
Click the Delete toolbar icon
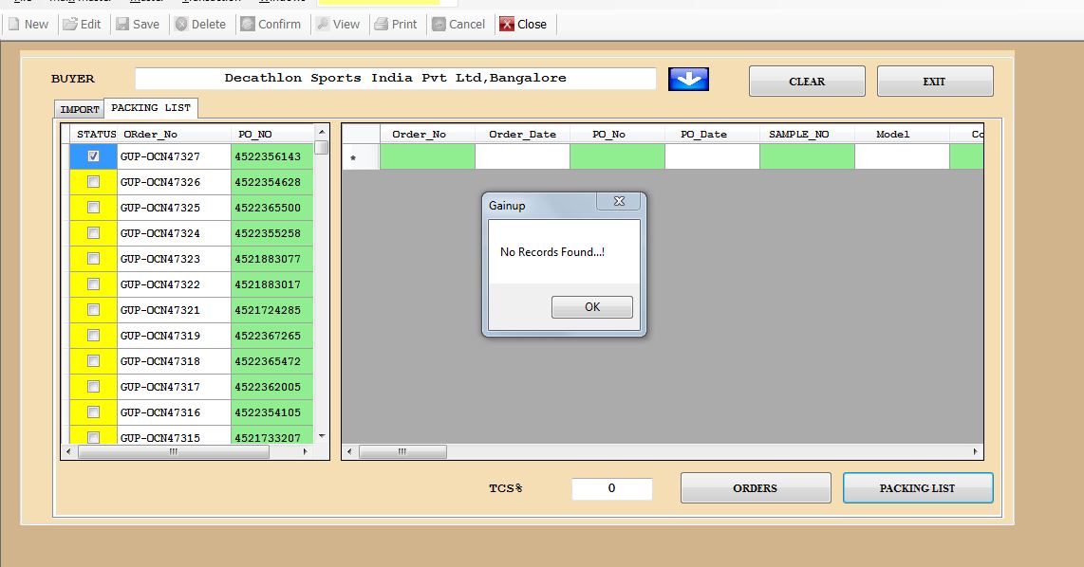(x=181, y=24)
